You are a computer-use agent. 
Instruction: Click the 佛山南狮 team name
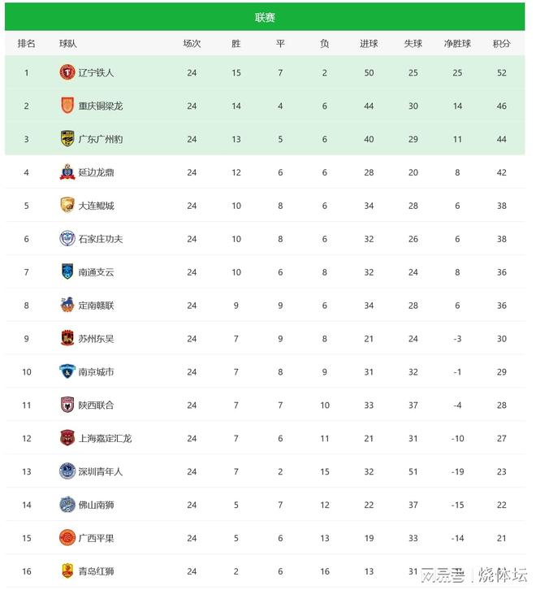coord(96,505)
